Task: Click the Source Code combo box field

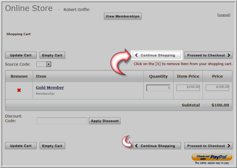Action: (x=44, y=64)
